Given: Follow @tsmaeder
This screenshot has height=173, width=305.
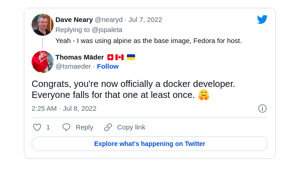Looking at the screenshot, I should [108, 66].
